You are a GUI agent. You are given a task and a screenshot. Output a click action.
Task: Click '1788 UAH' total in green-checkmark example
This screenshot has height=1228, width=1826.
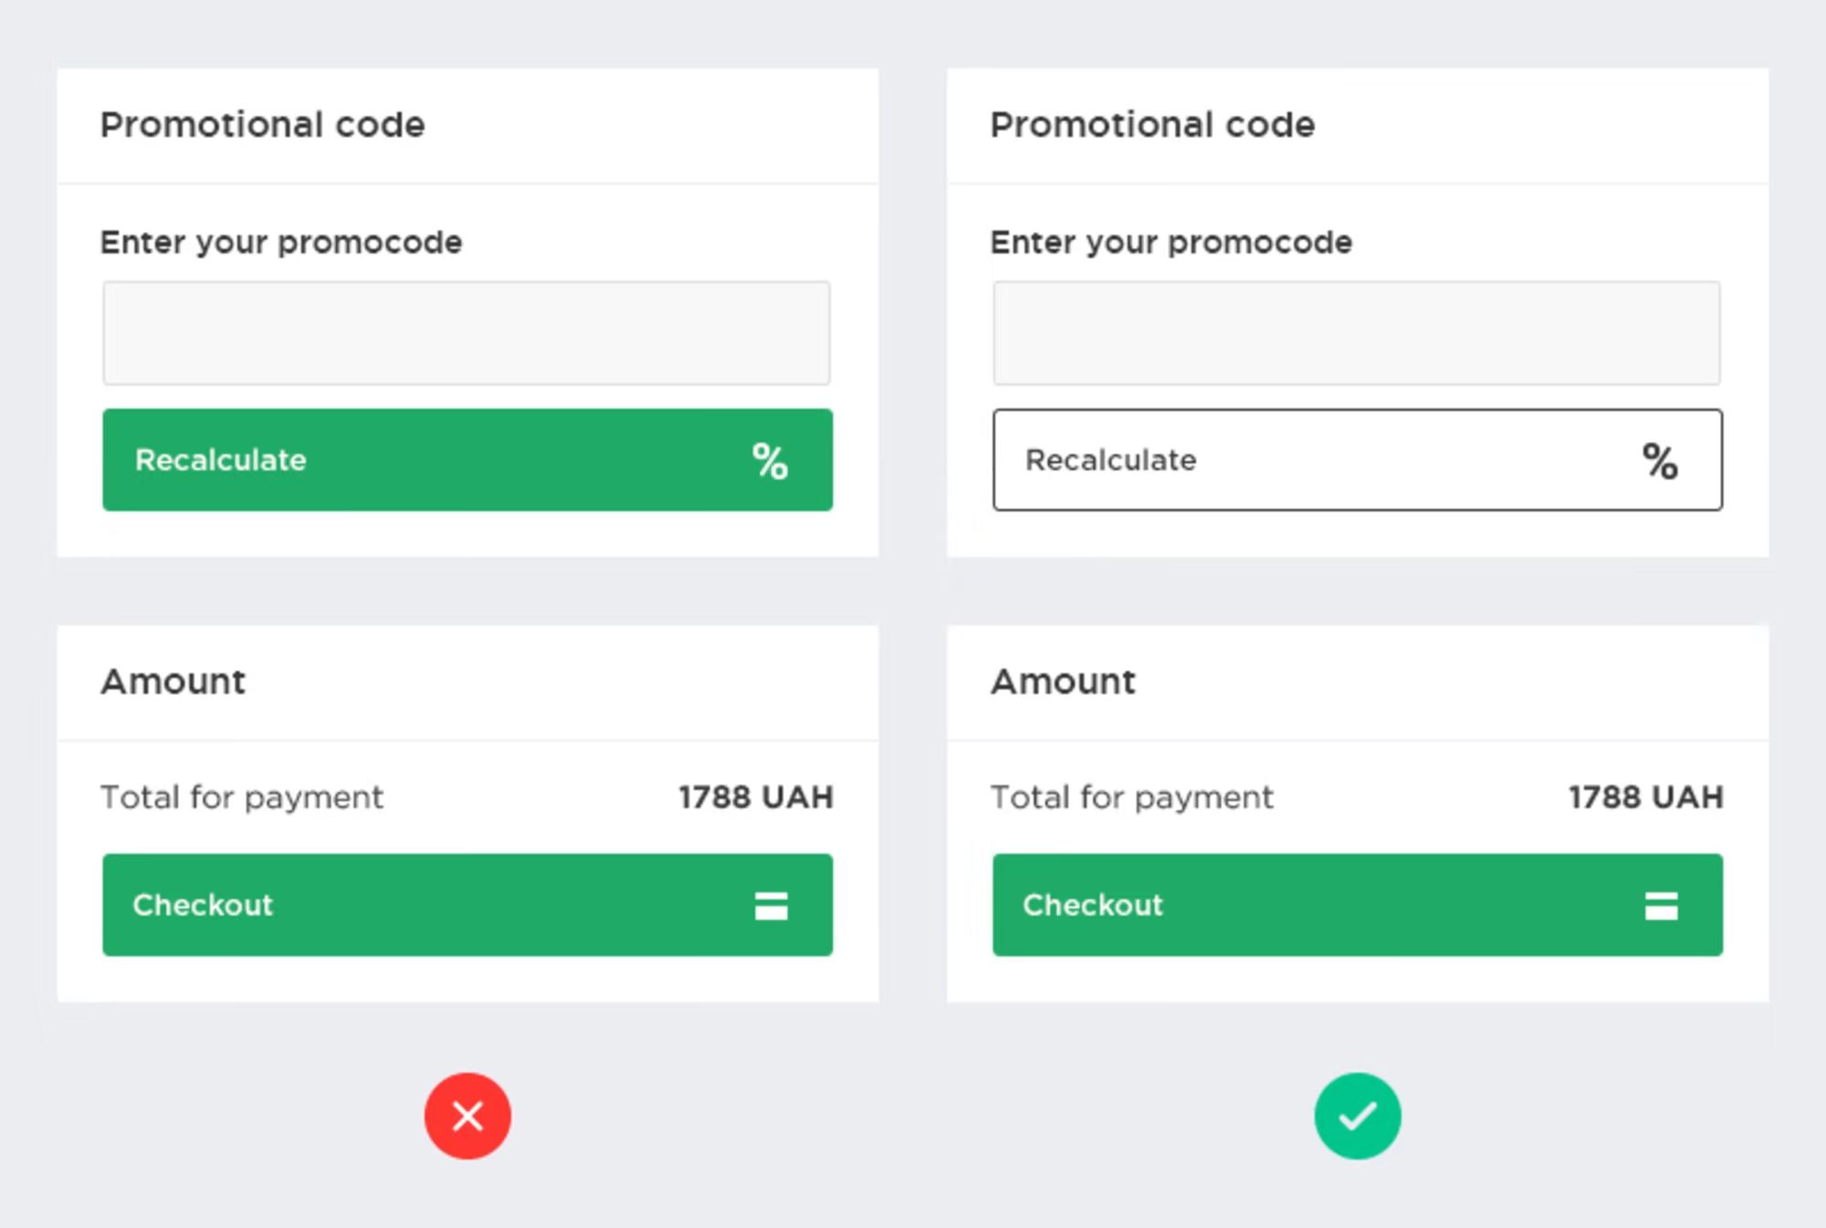1646,798
